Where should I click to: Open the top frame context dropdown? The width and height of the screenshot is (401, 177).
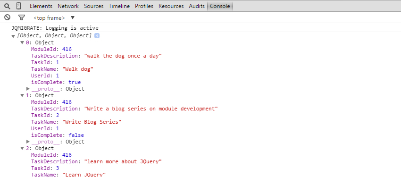[x=54, y=17]
